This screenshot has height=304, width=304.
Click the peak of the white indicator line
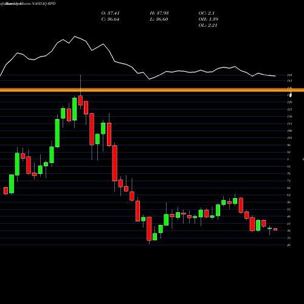pos(75,36)
